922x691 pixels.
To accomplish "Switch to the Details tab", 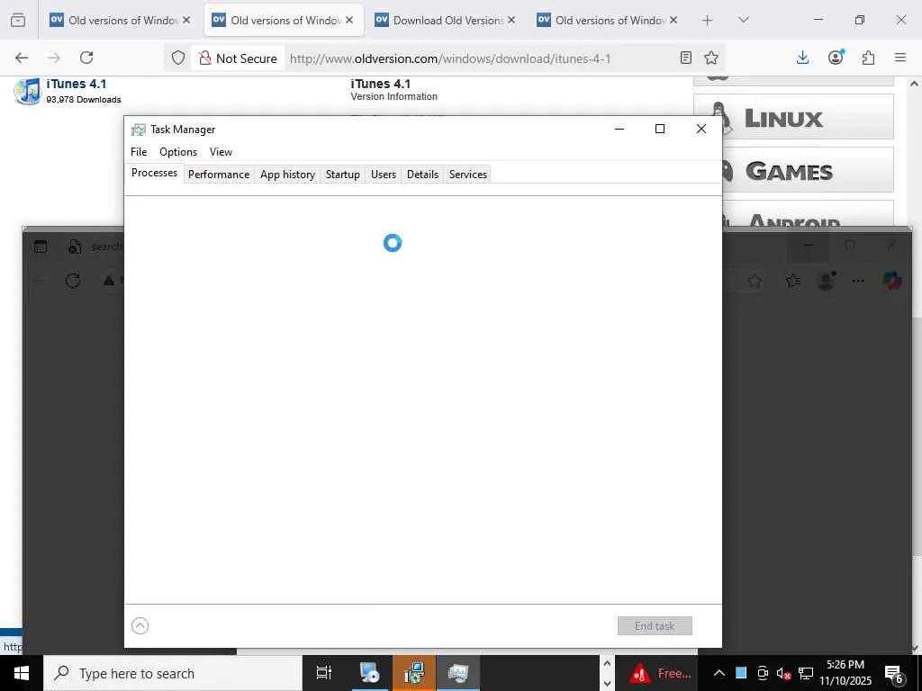I will point(423,175).
